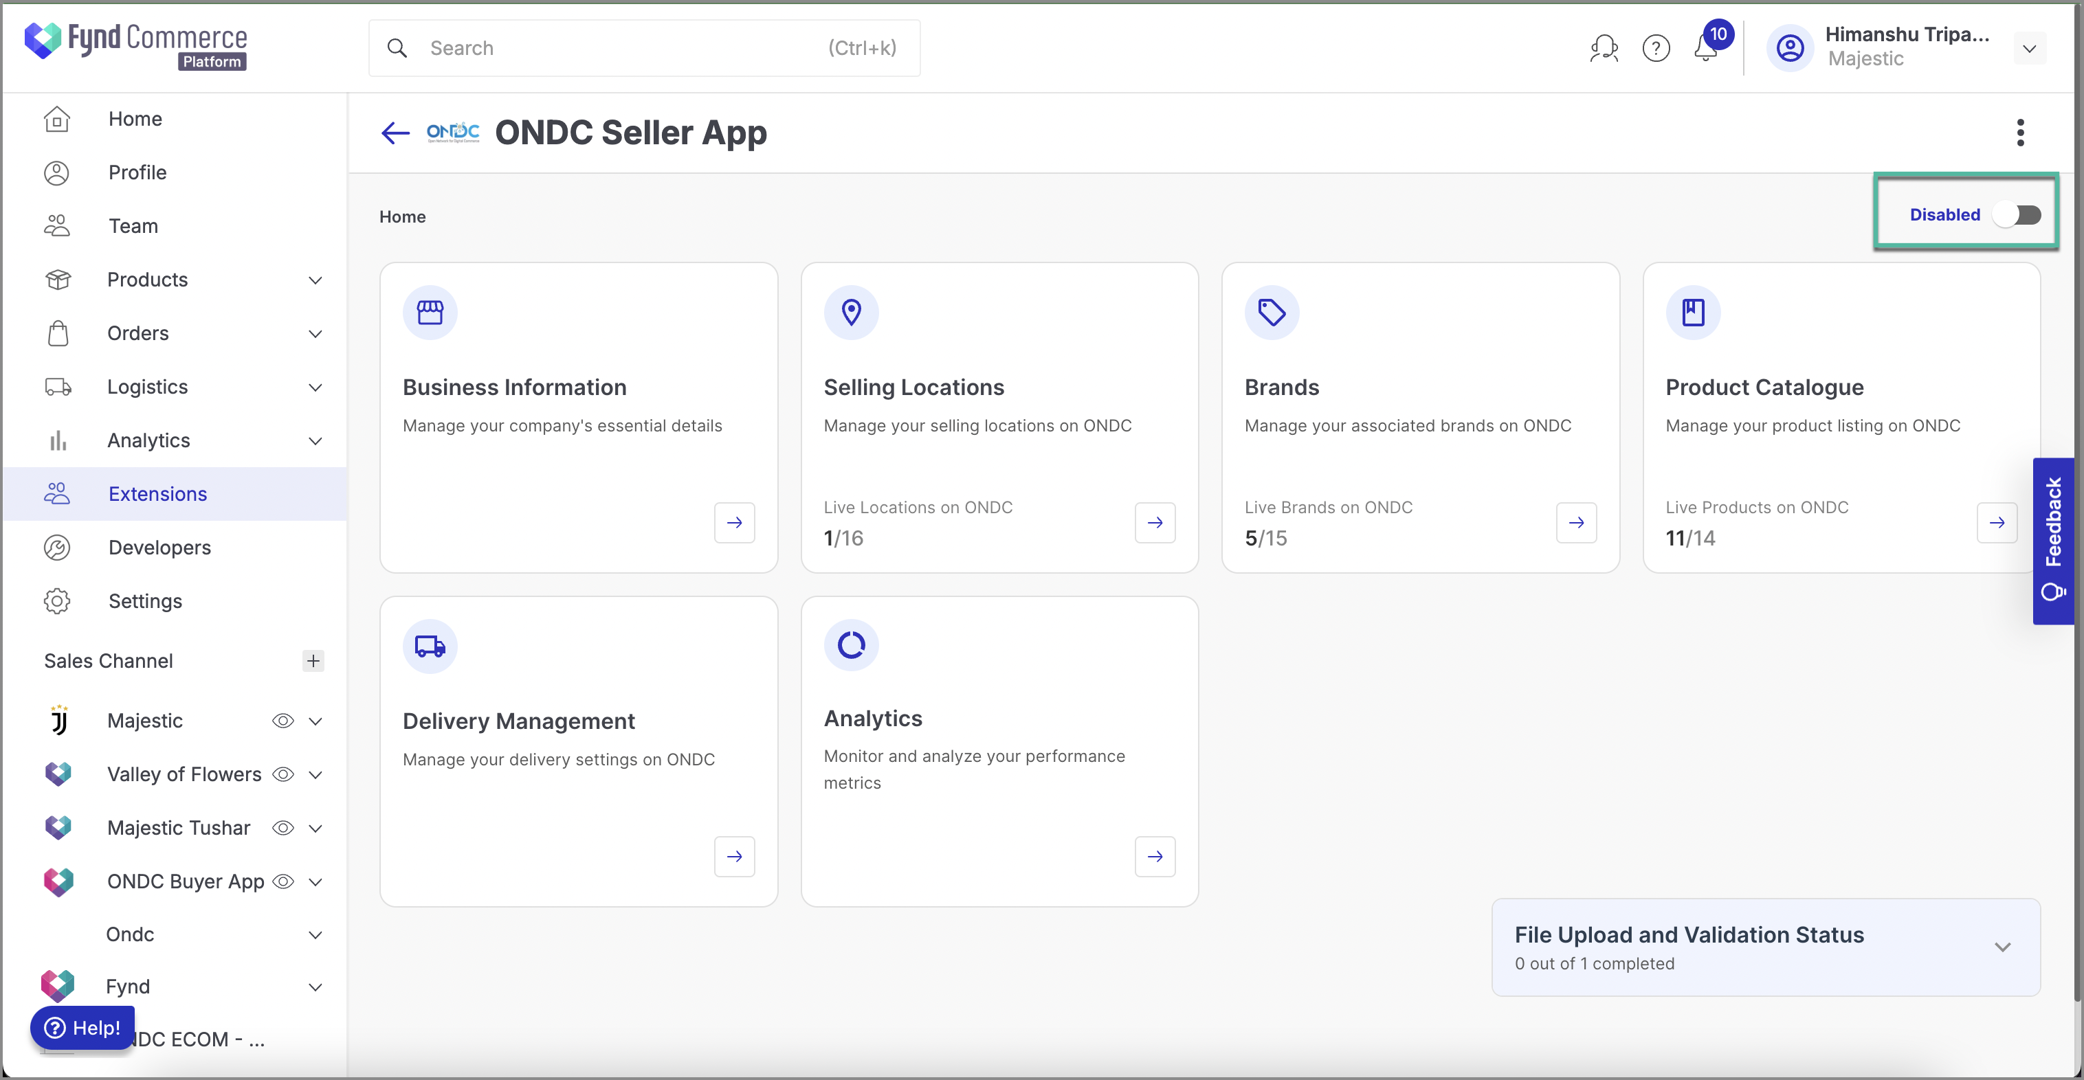This screenshot has height=1080, width=2084.
Task: Expand the Majestic channel chevron
Action: [315, 720]
